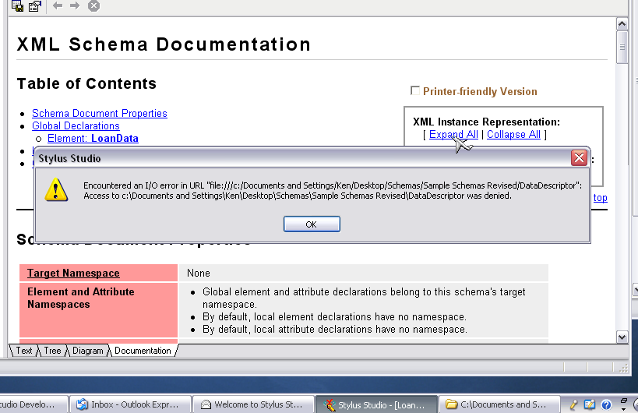Close the Stylus Studio error dialog
638x413 pixels.
(x=579, y=158)
